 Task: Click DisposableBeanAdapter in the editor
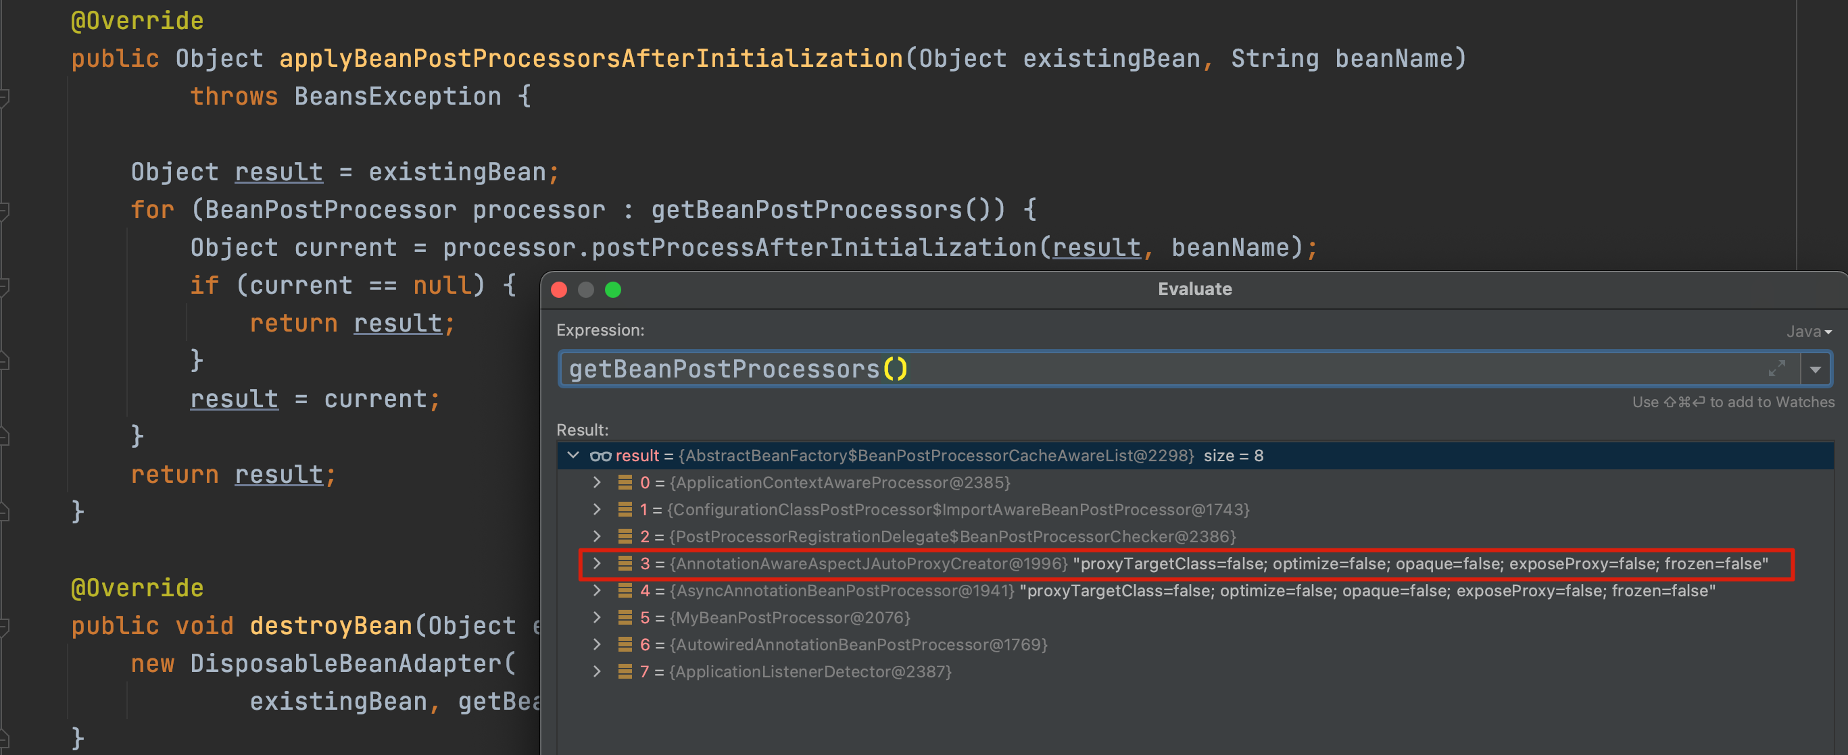point(345,664)
